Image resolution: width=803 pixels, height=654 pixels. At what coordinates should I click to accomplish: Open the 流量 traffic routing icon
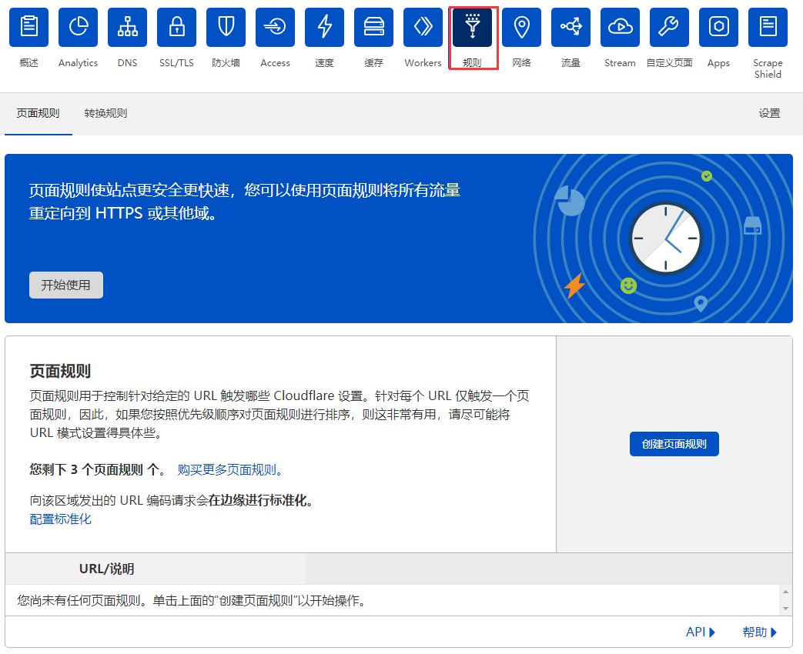[570, 27]
